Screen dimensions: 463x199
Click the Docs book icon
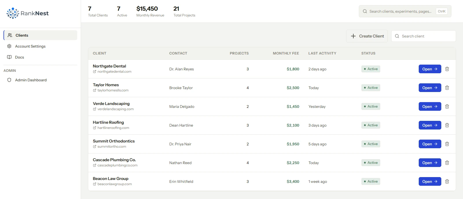coord(9,57)
